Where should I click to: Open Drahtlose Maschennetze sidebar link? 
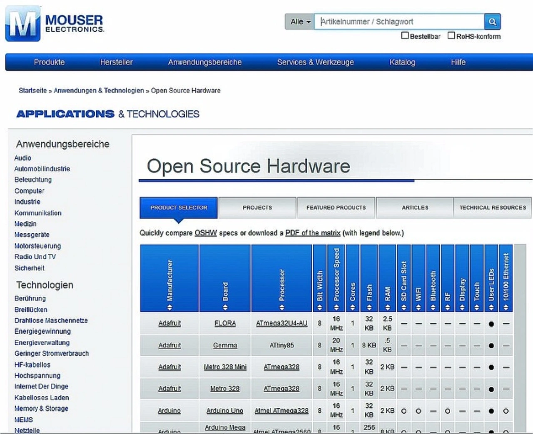[x=51, y=320]
